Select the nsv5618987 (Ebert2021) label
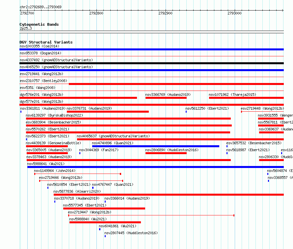The height and width of the screenshot is (249, 293). click(x=248, y=150)
